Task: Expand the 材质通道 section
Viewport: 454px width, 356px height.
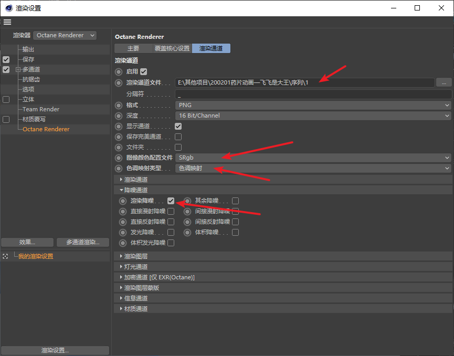Action: tap(283, 309)
